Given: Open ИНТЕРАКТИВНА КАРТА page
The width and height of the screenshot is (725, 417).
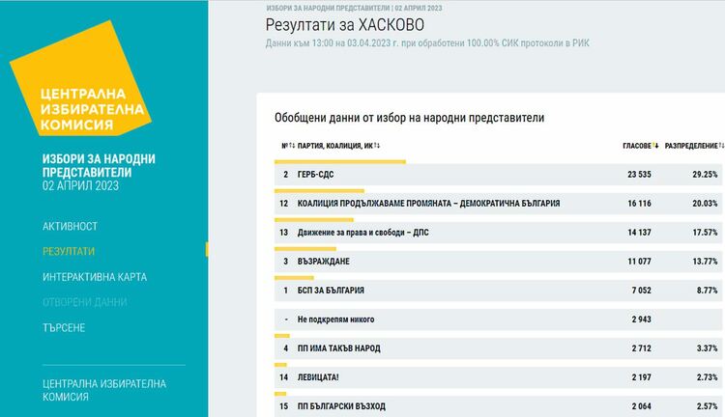Looking at the screenshot, I should tap(95, 277).
